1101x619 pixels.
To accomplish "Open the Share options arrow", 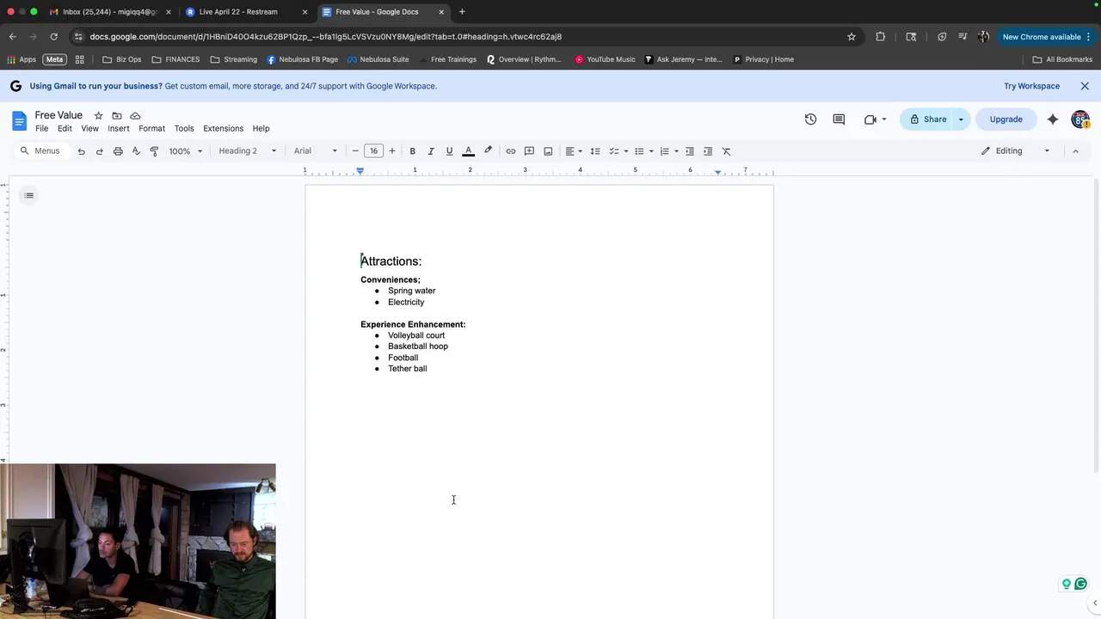I will (x=961, y=120).
